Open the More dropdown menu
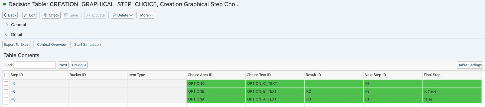Screen dimensions: 485x107 click(x=147, y=15)
